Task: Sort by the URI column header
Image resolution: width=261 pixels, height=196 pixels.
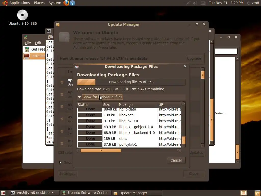Action: [169, 105]
